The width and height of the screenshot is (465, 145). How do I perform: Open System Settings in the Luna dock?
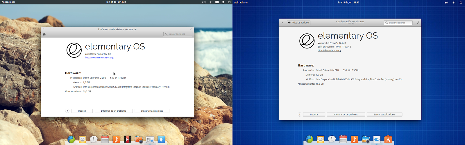click(x=150, y=140)
